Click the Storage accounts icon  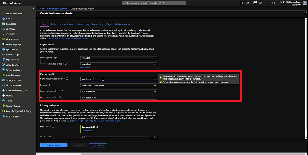coord(4,80)
